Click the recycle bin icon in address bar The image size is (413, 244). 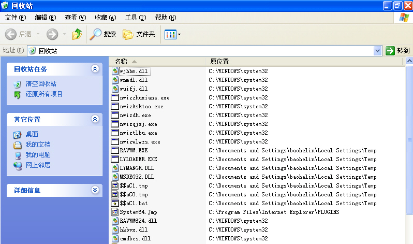pyautogui.click(x=33, y=51)
